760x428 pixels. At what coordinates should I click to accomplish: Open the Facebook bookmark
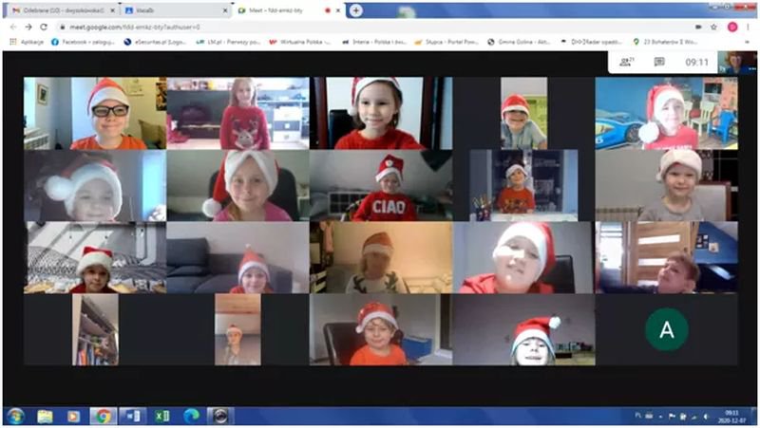pyautogui.click(x=83, y=42)
